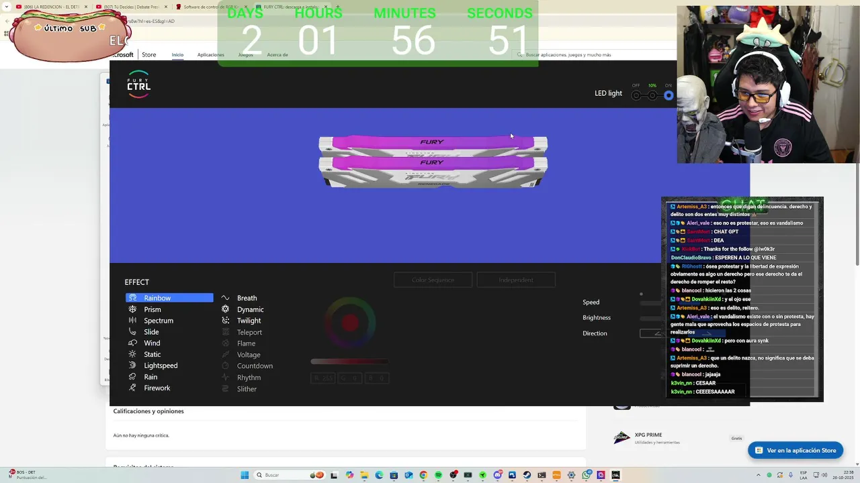Open the Windows Start menu
Image resolution: width=860 pixels, height=483 pixels.
[x=245, y=475]
